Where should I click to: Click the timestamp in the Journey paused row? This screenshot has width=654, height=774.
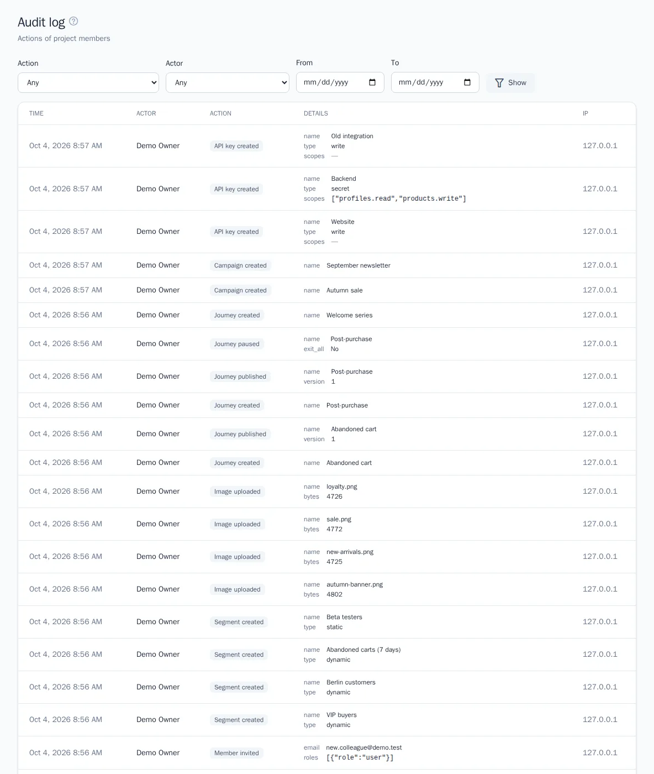click(x=66, y=343)
